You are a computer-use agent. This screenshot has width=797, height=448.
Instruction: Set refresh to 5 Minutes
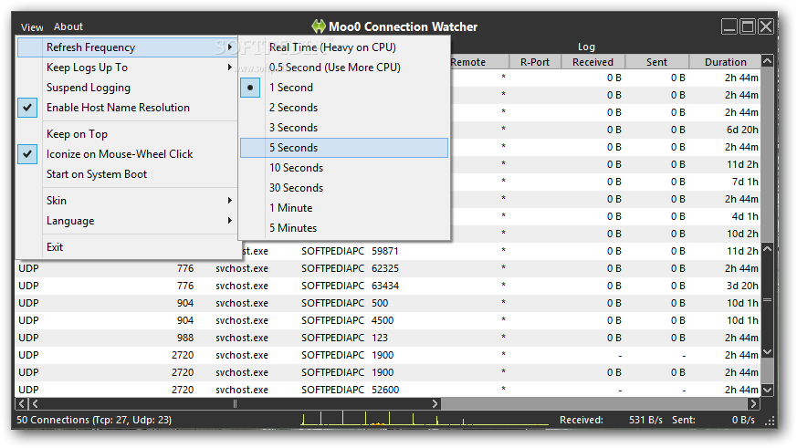(x=344, y=227)
